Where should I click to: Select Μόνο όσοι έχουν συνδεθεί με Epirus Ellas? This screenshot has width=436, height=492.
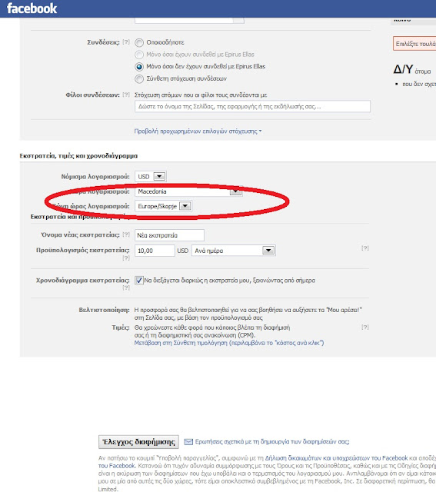[x=139, y=55]
